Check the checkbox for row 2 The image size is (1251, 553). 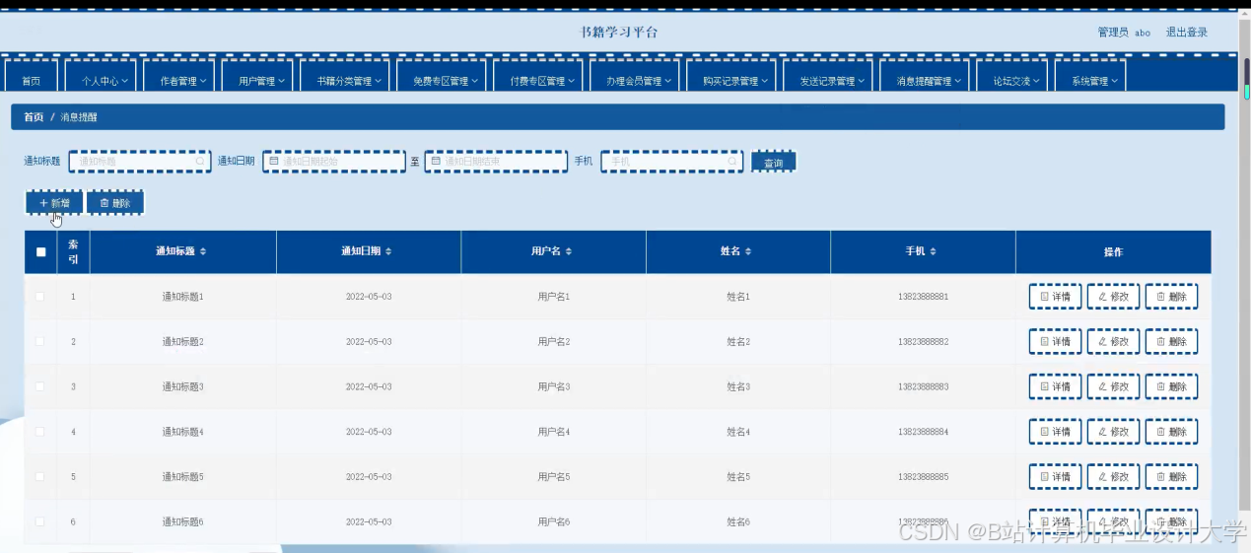click(x=40, y=341)
